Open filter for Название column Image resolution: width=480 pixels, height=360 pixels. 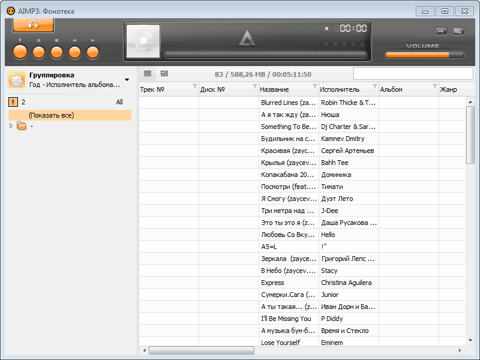pyautogui.click(x=314, y=86)
